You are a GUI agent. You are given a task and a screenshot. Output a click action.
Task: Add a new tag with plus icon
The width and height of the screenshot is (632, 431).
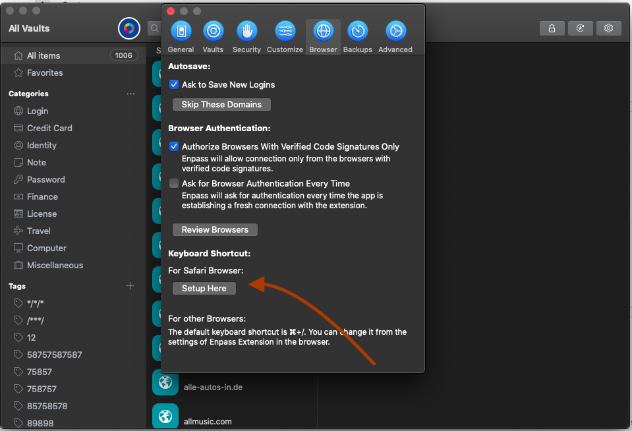pyautogui.click(x=130, y=286)
